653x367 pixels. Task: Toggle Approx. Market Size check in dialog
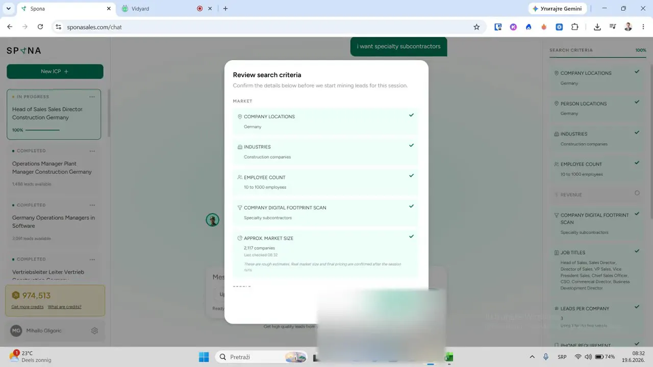coord(411,237)
